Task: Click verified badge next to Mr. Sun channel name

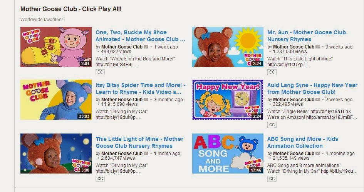Action: click(318, 47)
